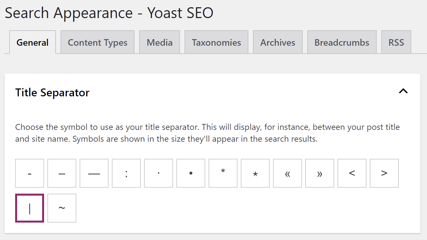The height and width of the screenshot is (240, 427).
Task: Go to the Taxonomies tab
Action: [x=216, y=42]
